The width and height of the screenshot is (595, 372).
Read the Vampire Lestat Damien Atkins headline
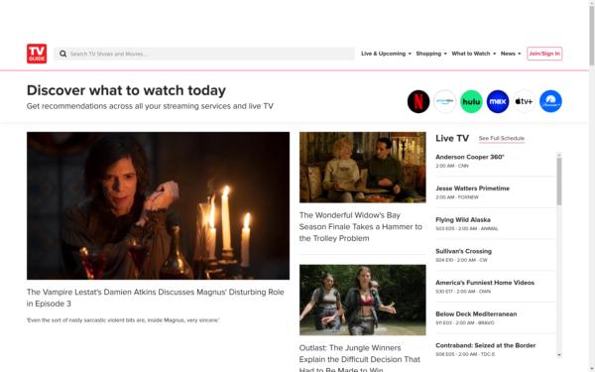156,298
